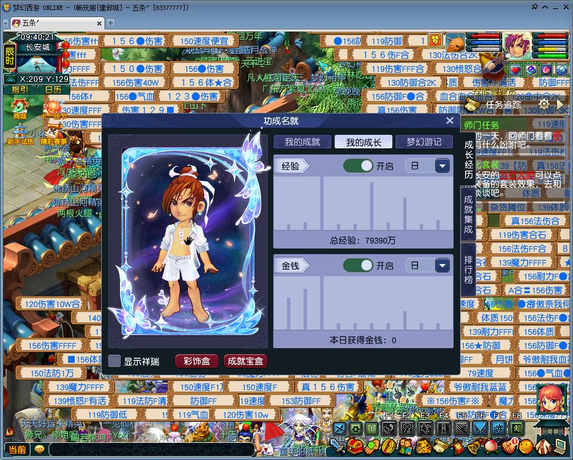Click the give-item hand icon

point(371,446)
